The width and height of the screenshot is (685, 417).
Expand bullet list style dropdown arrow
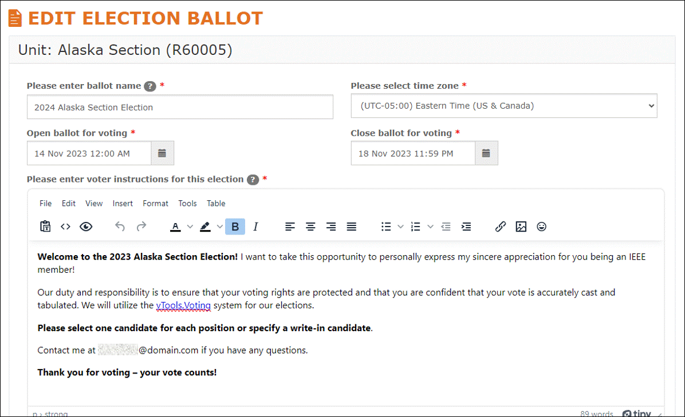400,227
